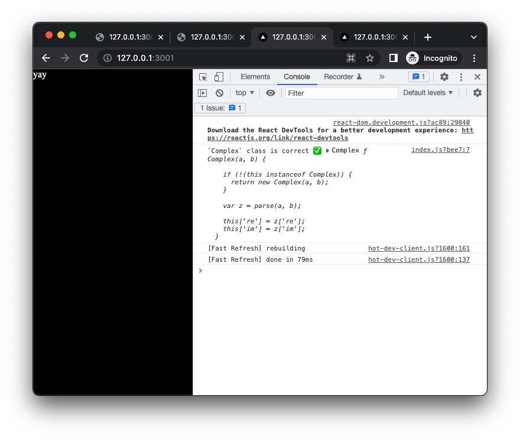Close the active third browser tab
520x439 pixels.
click(x=324, y=37)
